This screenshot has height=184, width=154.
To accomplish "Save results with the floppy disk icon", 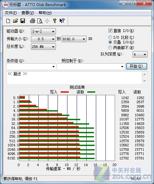I will coord(23,21).
